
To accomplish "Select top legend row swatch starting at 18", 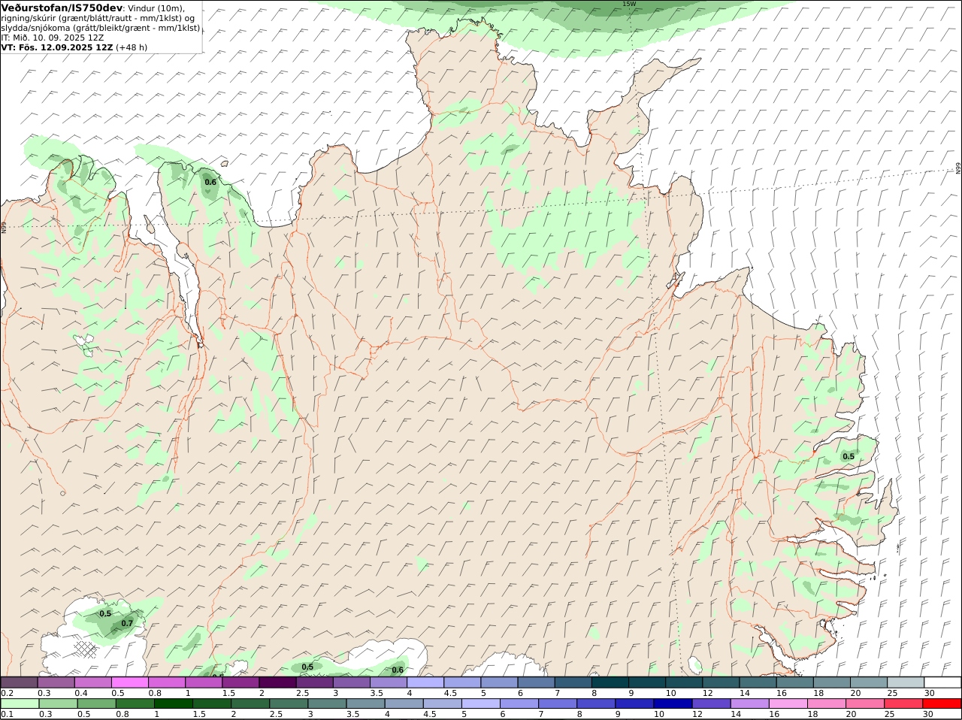I will (832, 682).
